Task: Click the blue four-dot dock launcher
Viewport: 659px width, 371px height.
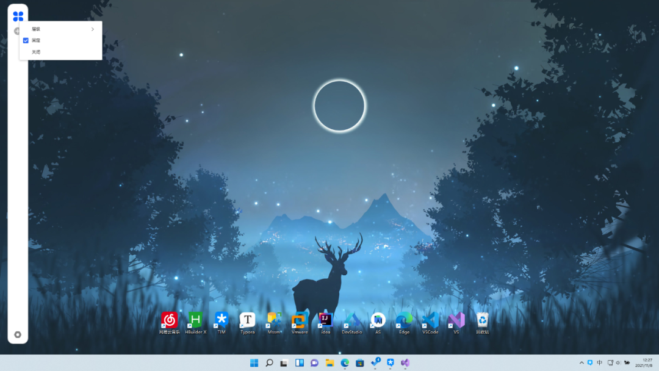Action: [x=18, y=16]
